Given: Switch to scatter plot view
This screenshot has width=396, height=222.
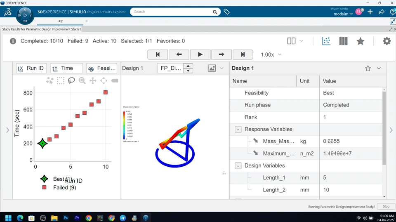Looking at the screenshot, I should click(326, 41).
